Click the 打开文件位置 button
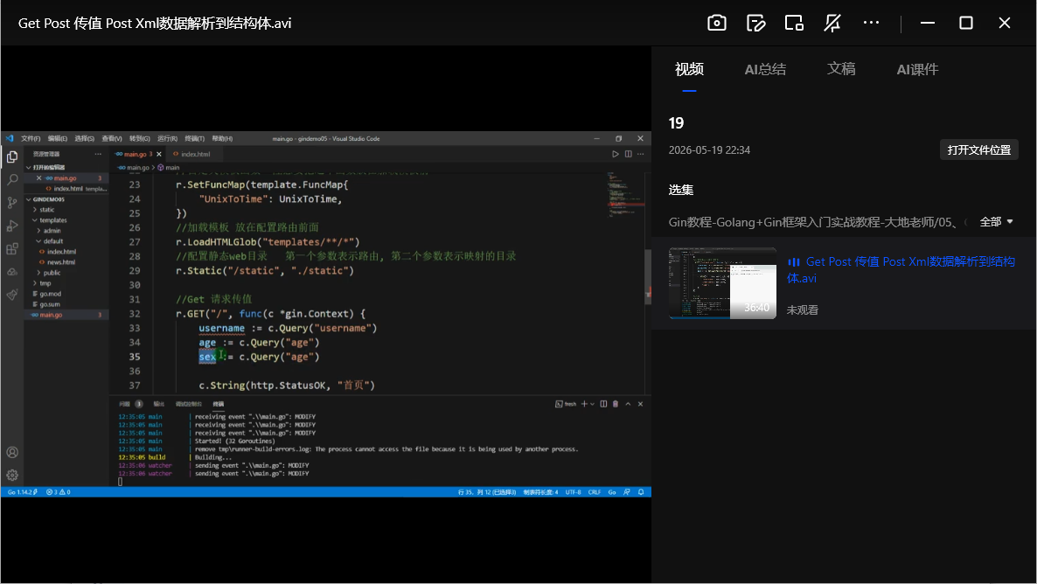The image size is (1037, 584). (978, 150)
